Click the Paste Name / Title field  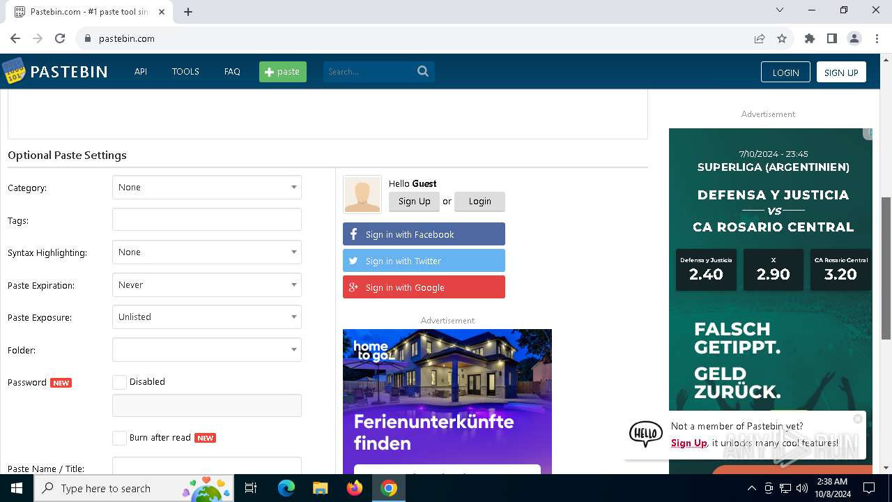coord(207,466)
